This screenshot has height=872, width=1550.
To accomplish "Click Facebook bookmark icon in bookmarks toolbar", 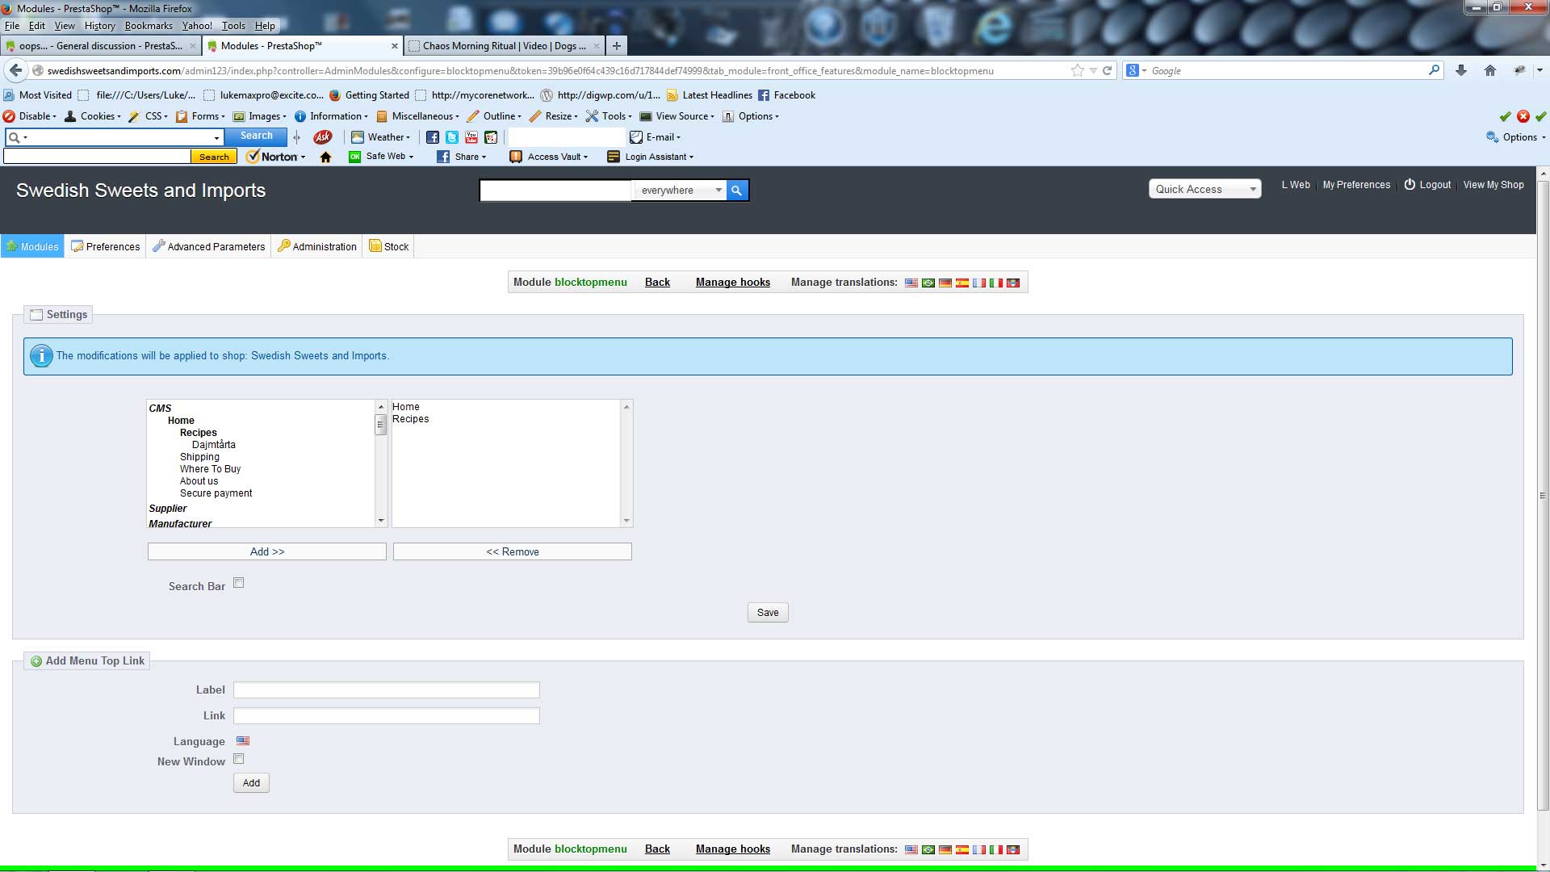I will tap(764, 95).
